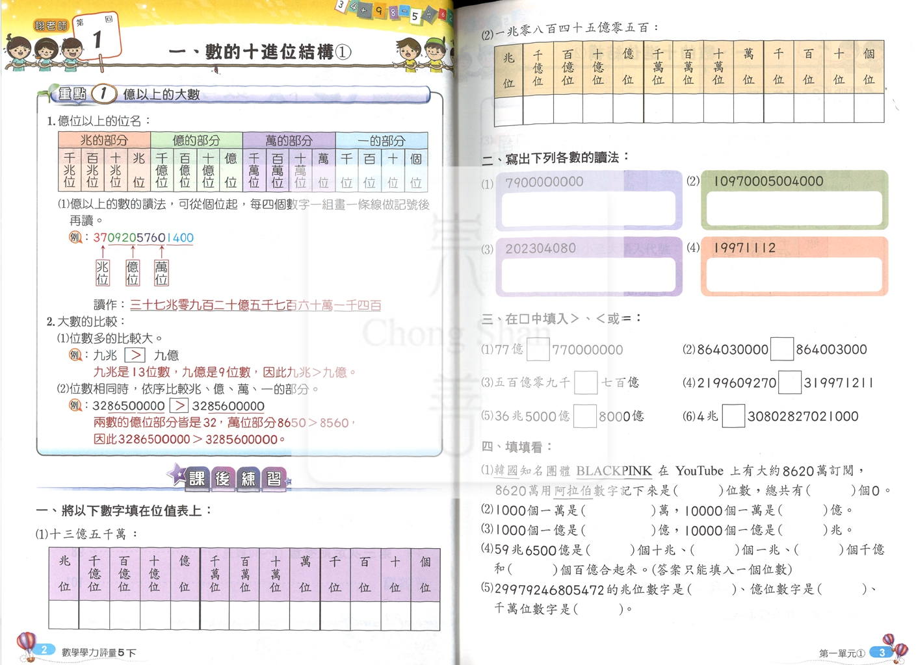Click the word "YouTube" in question (1)
916x665 pixels.
pyautogui.click(x=699, y=471)
